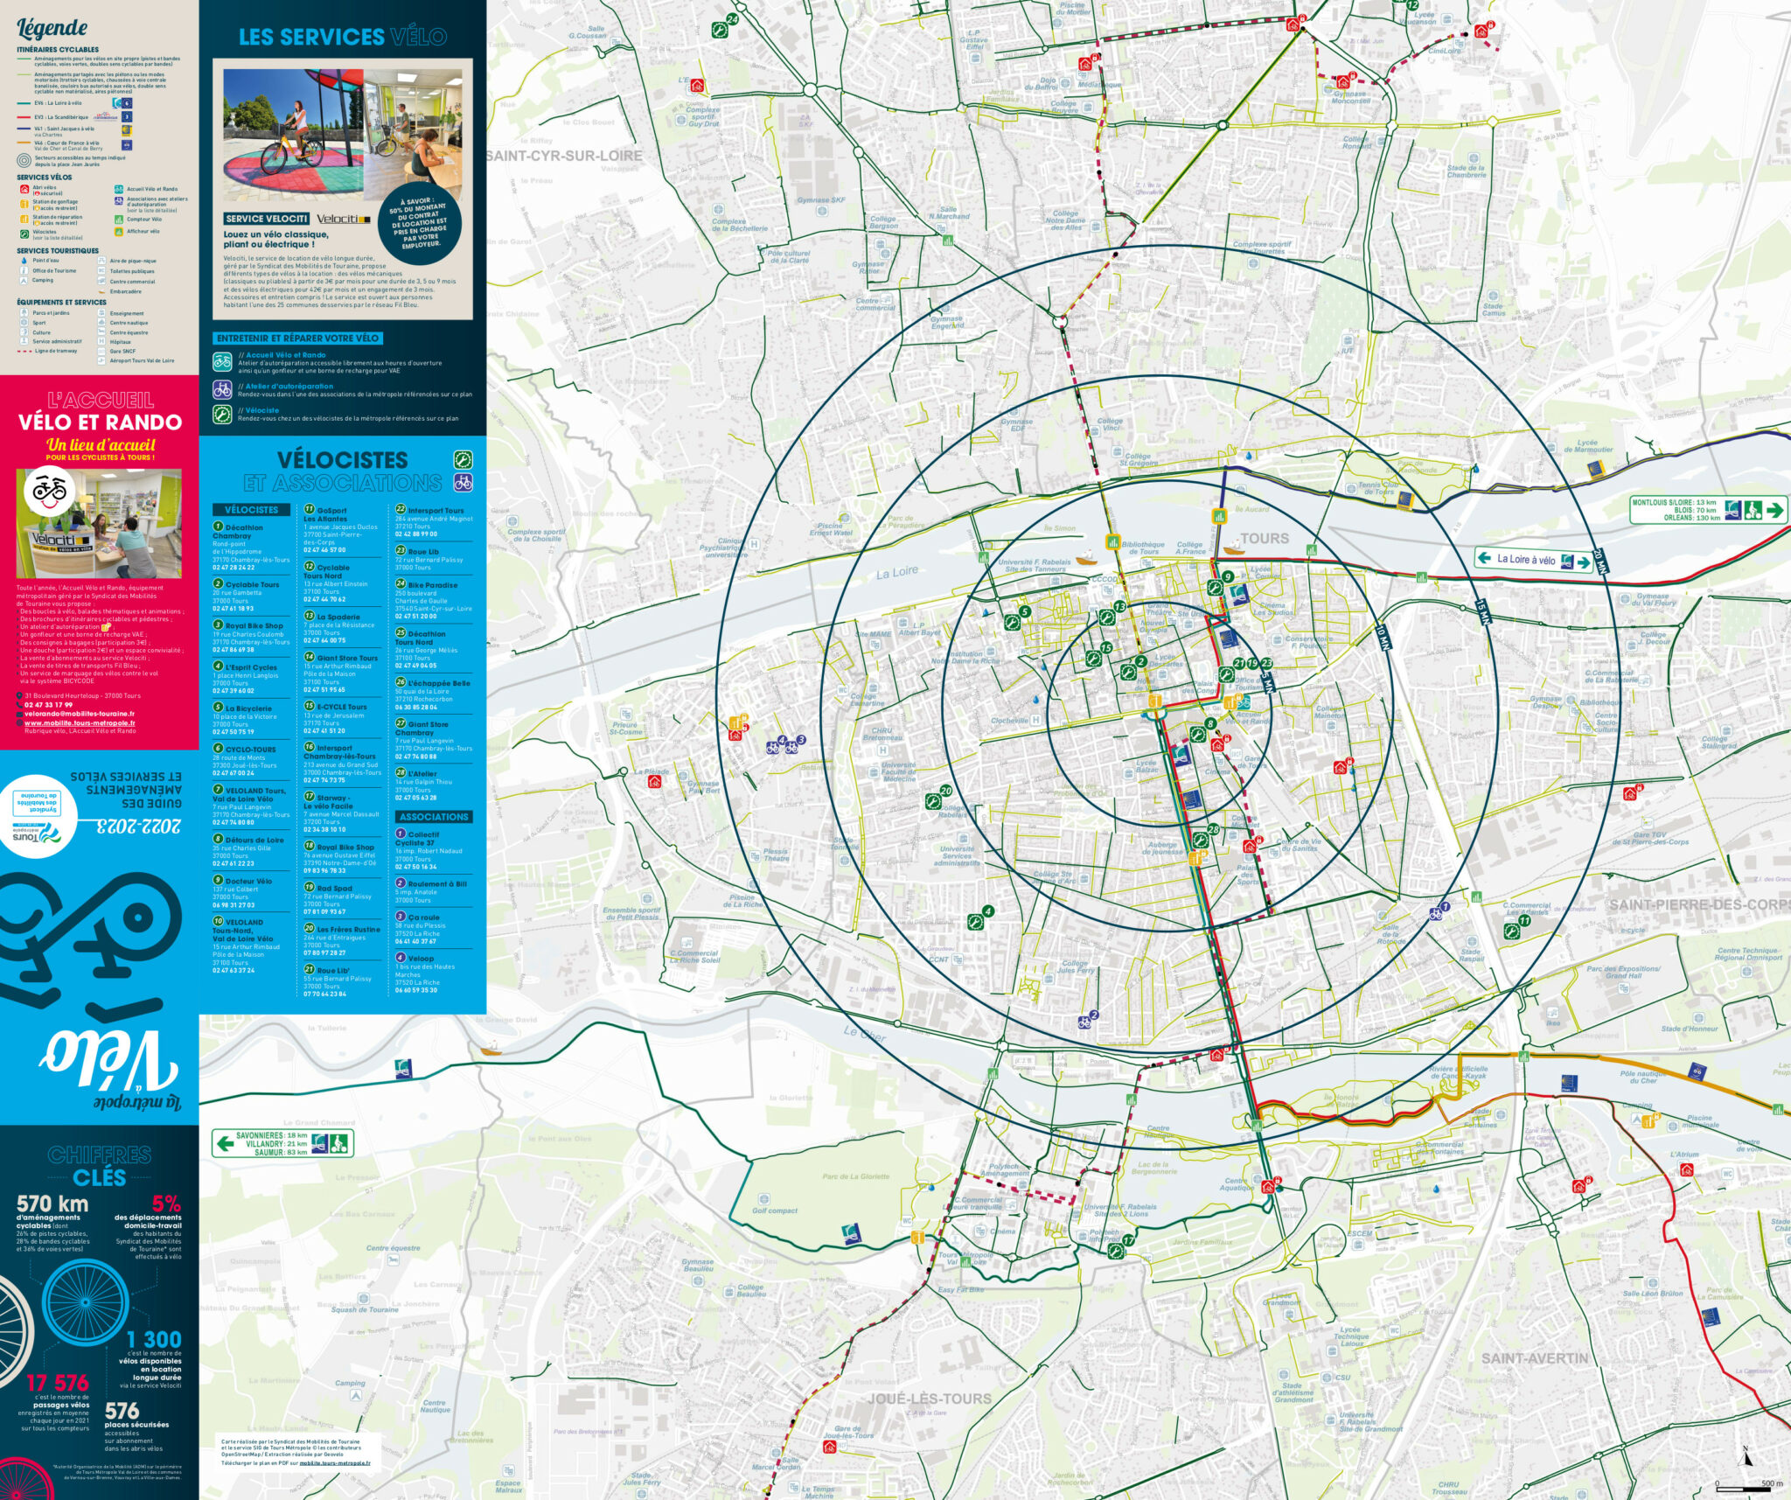Click the red EV3 La Scandibérique legend line
Screen dimensions: 1791x1500
click(24, 116)
